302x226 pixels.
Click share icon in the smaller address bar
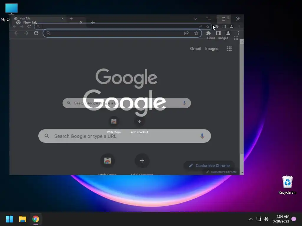pyautogui.click(x=201, y=26)
